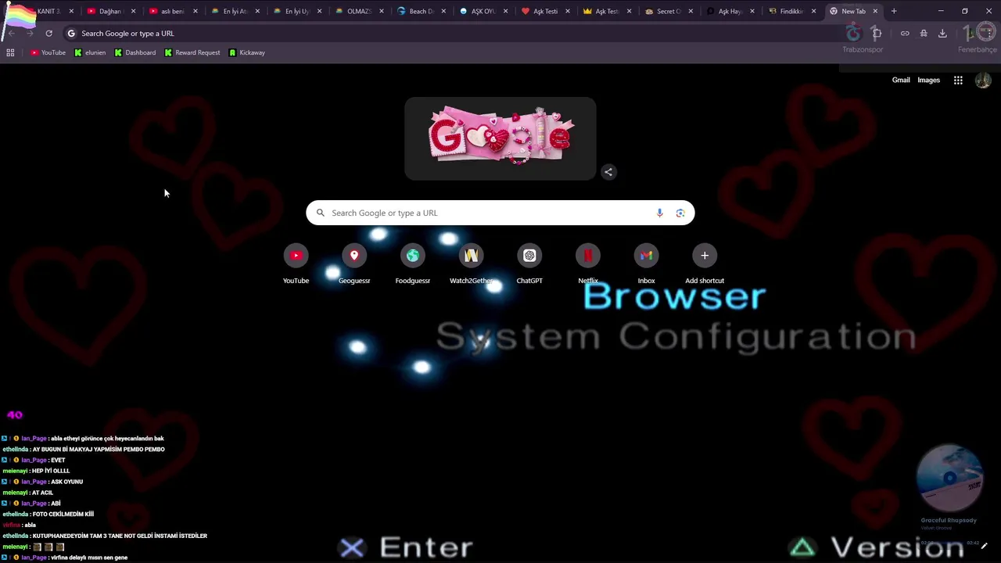This screenshot has height=563, width=1001.
Task: Switch to the AŞK OYU tab
Action: [x=483, y=11]
